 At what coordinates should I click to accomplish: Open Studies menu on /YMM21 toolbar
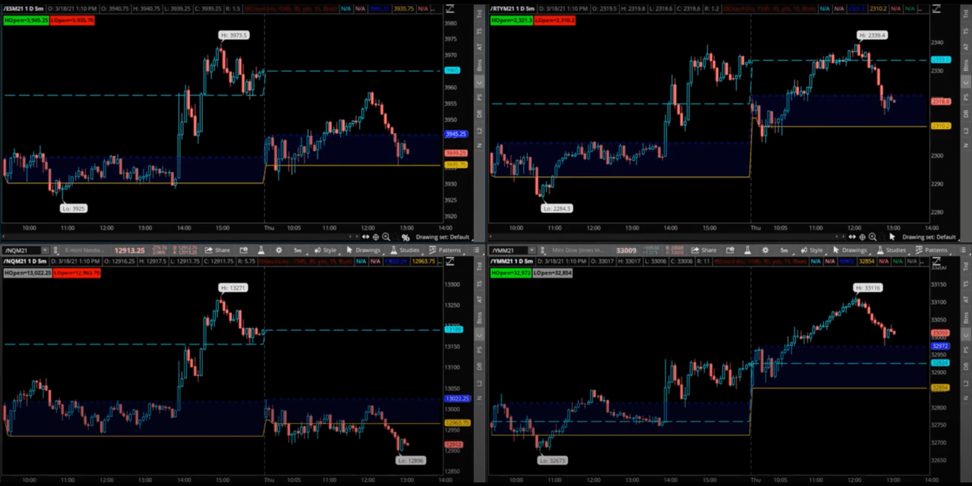892,250
